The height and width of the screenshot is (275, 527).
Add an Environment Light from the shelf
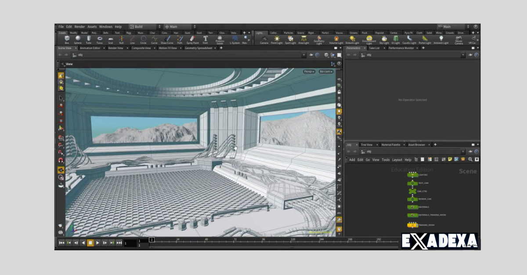coord(369,40)
